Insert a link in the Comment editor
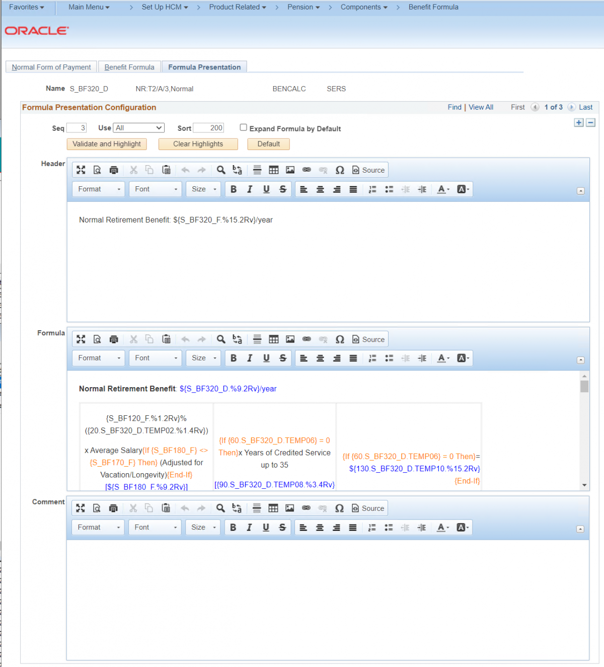The height and width of the screenshot is (667, 604). coord(306,508)
